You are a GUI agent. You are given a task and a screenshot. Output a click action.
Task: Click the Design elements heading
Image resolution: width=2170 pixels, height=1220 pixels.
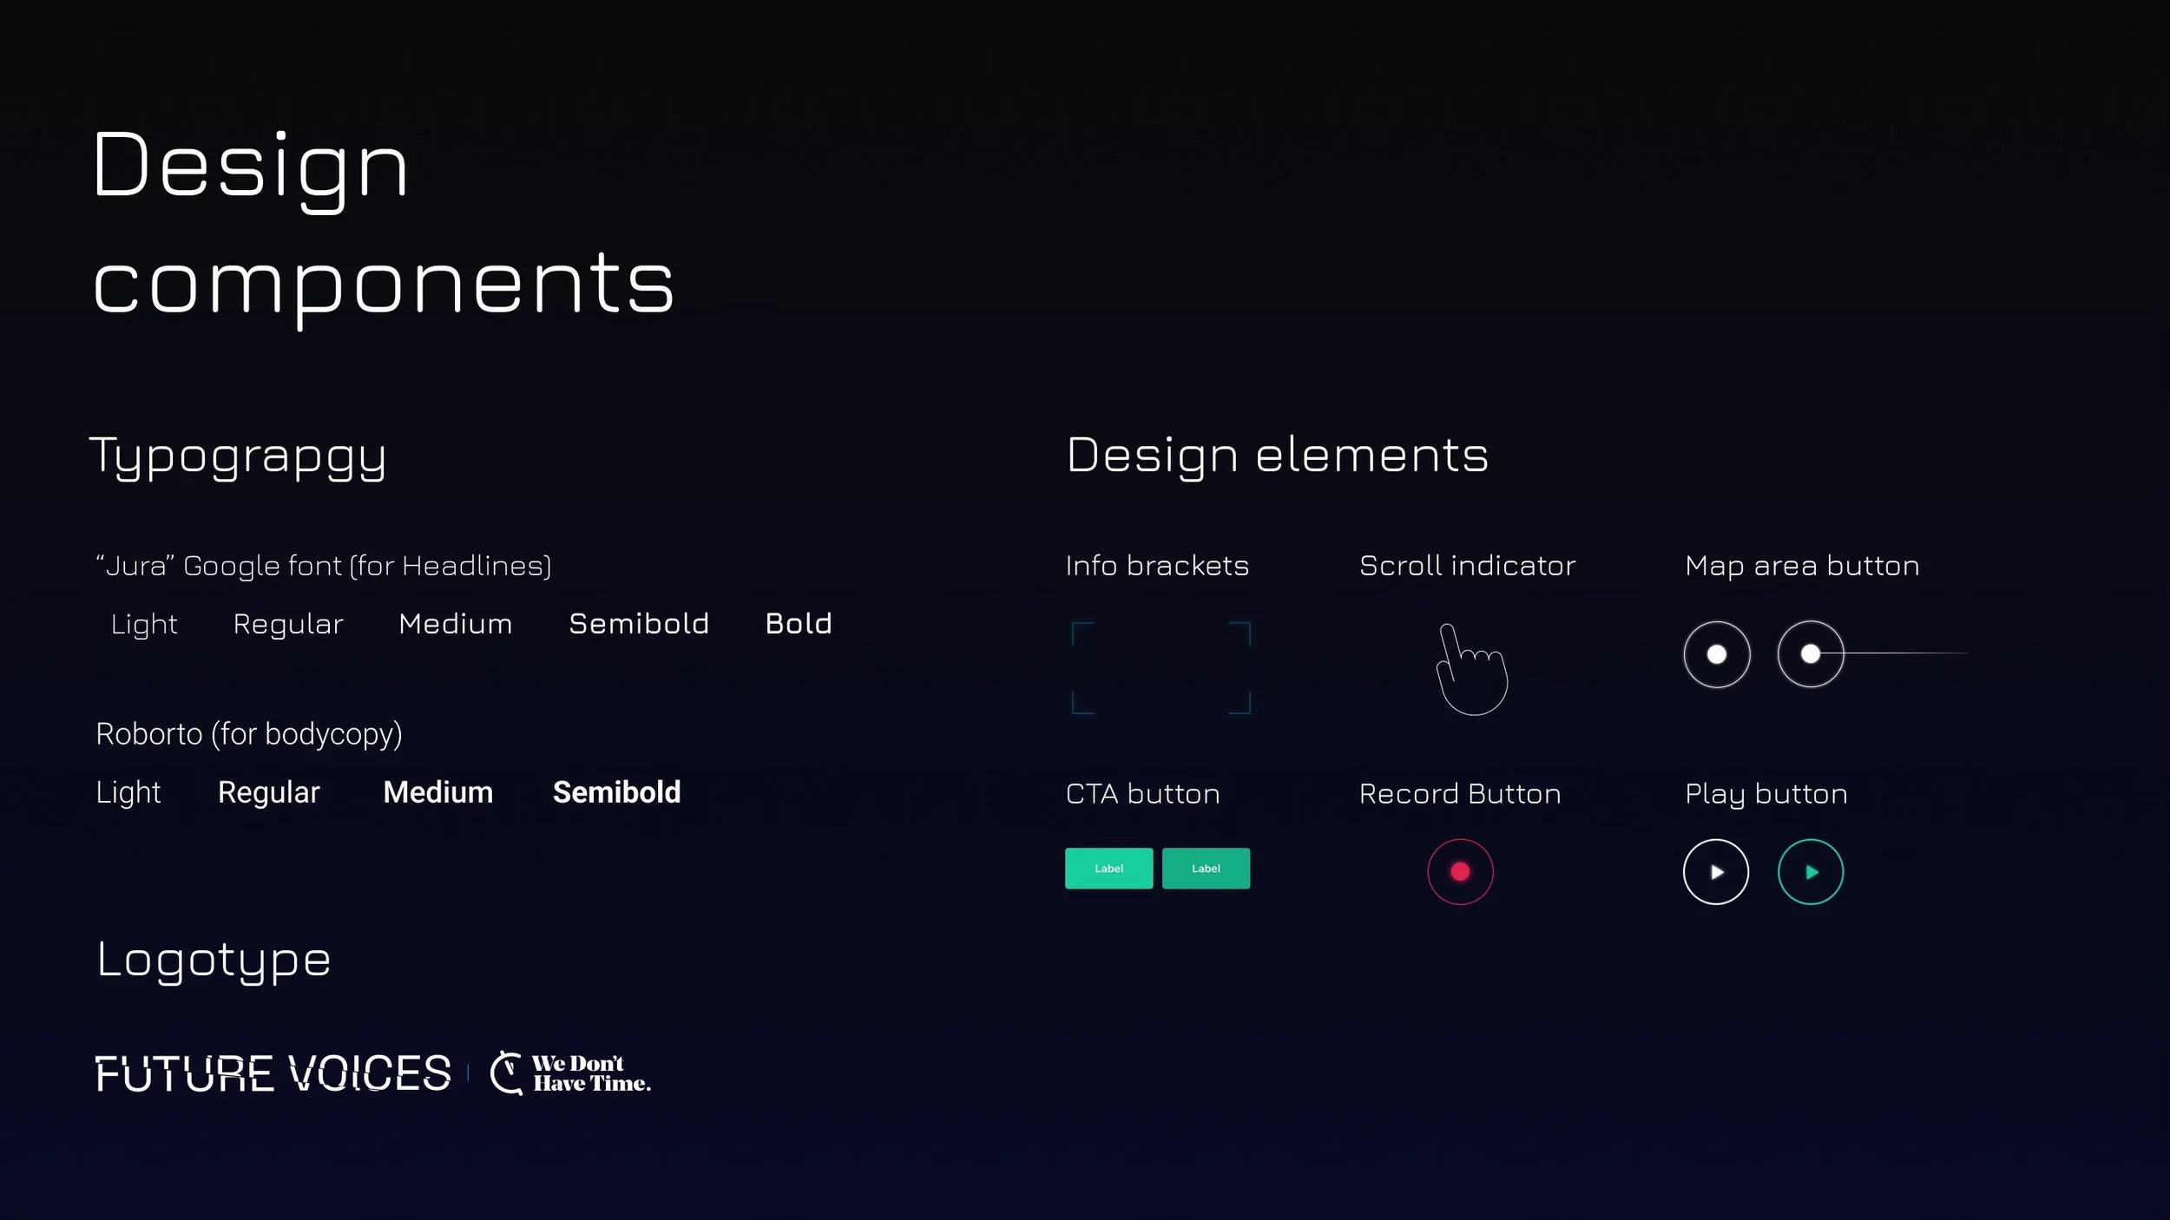1277,456
